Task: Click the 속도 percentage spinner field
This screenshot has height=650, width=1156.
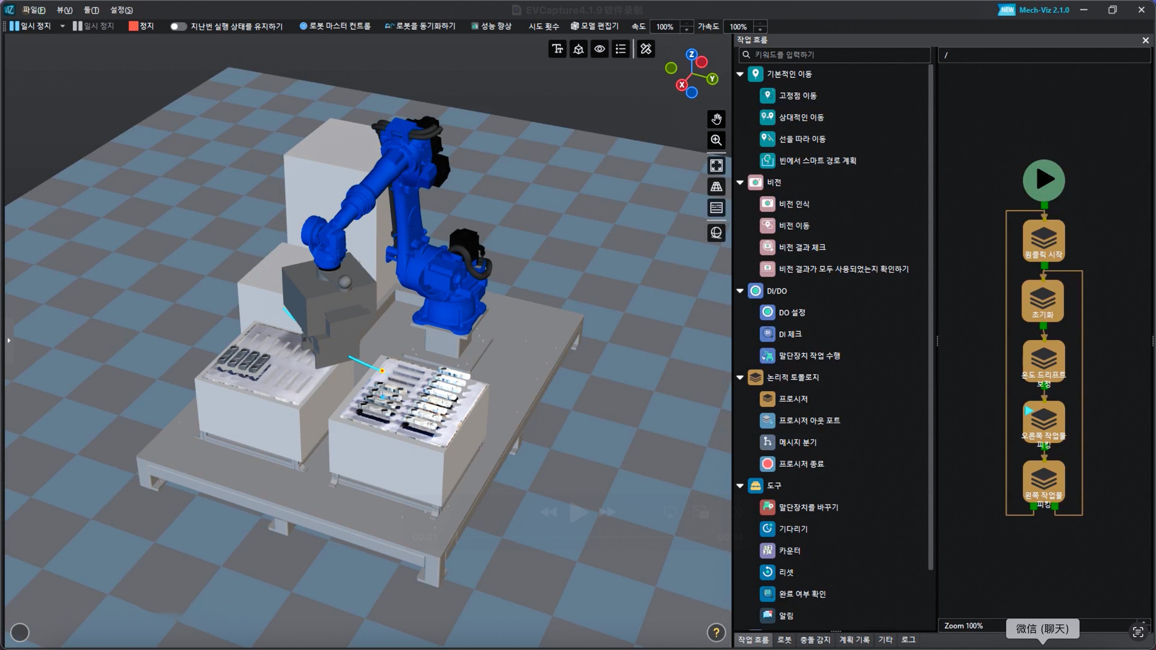Action: (665, 27)
